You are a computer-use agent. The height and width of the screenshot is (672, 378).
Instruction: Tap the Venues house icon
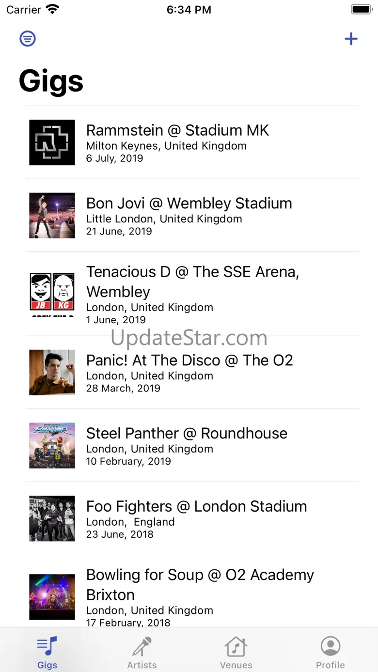236,646
